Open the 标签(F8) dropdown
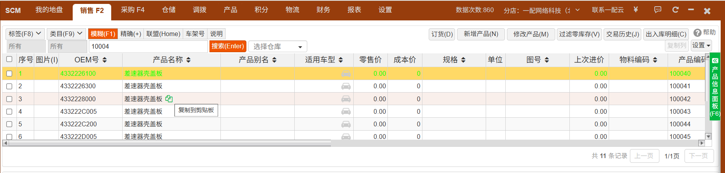 [x=25, y=34]
